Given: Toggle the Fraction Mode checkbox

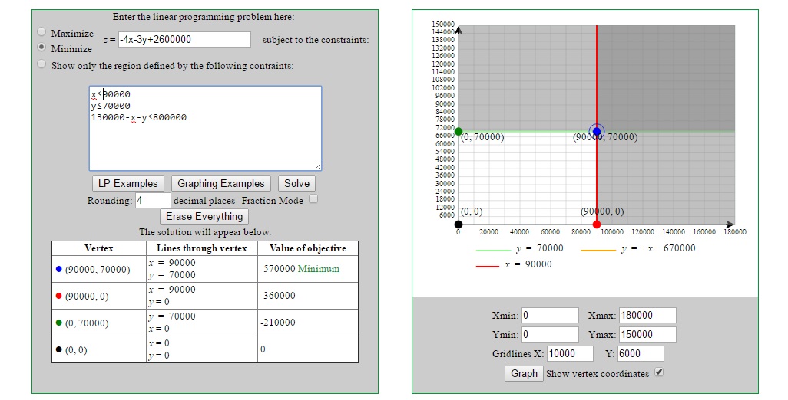Looking at the screenshot, I should pyautogui.click(x=313, y=199).
